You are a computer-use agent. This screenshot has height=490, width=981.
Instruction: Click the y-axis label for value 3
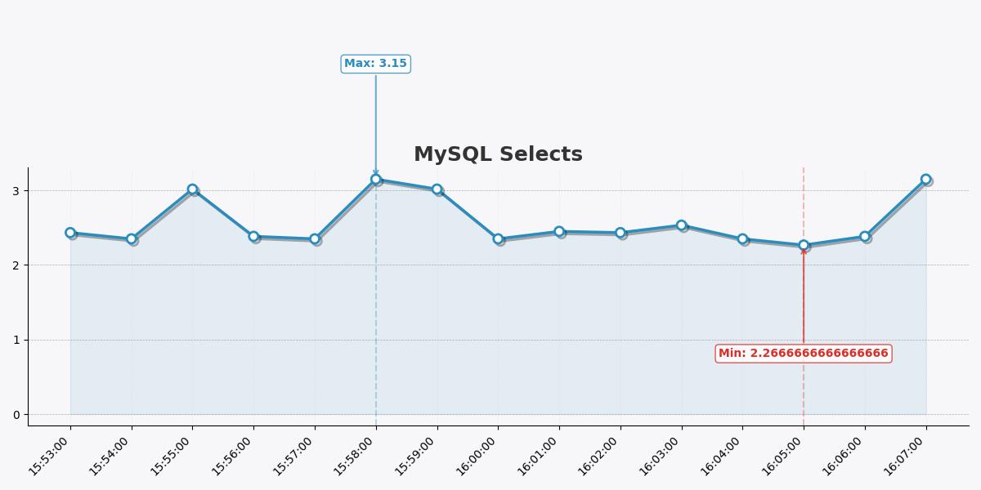(x=16, y=191)
